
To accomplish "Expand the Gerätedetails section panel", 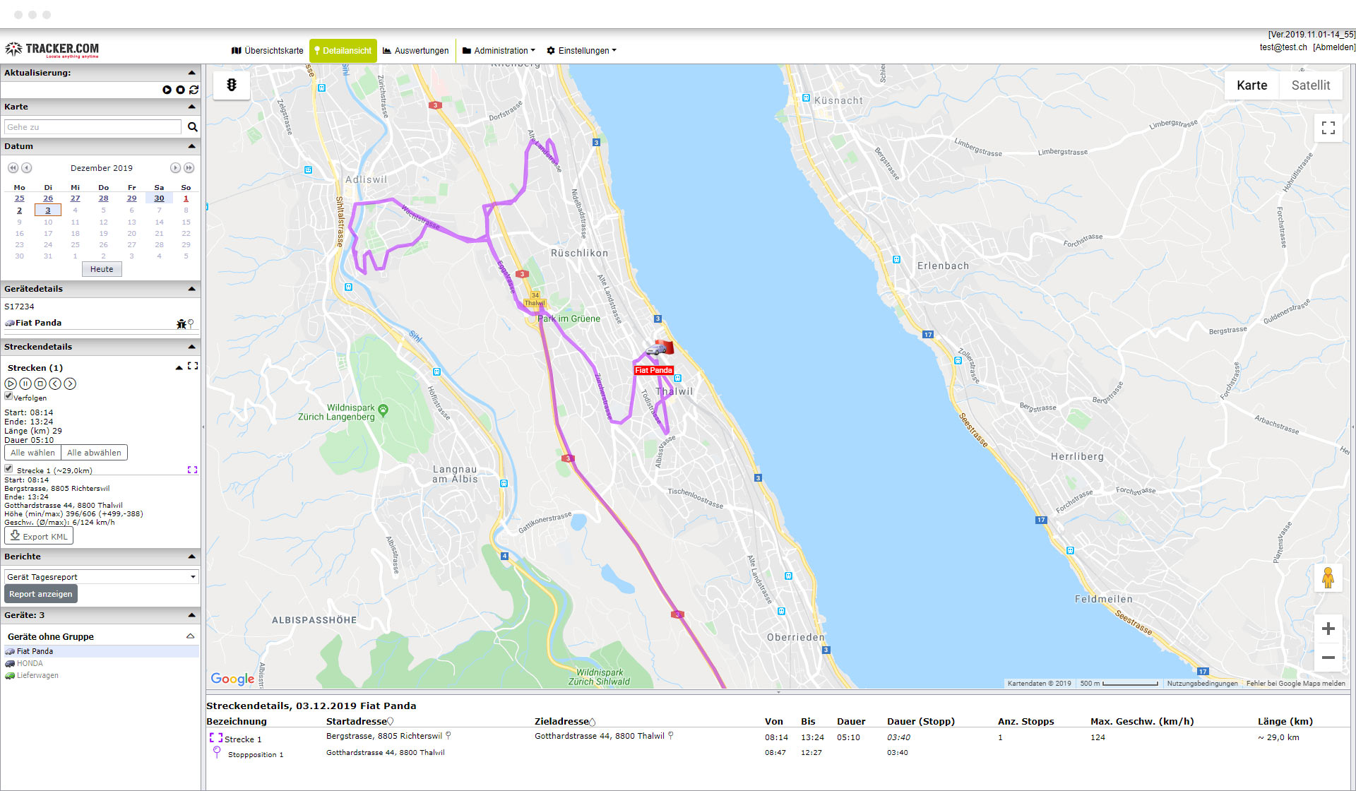I will point(192,288).
